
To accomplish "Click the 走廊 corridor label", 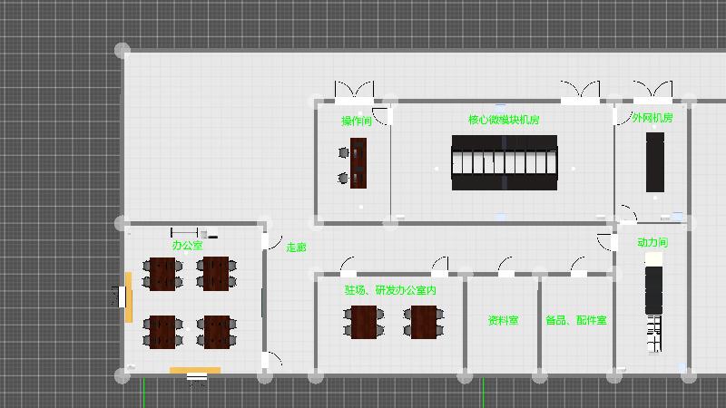I will (x=297, y=248).
